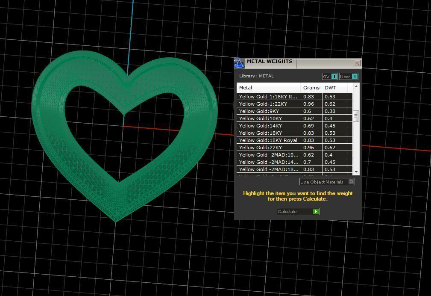The image size is (431, 296).
Task: Click the Metal column header
Action: (x=269, y=88)
